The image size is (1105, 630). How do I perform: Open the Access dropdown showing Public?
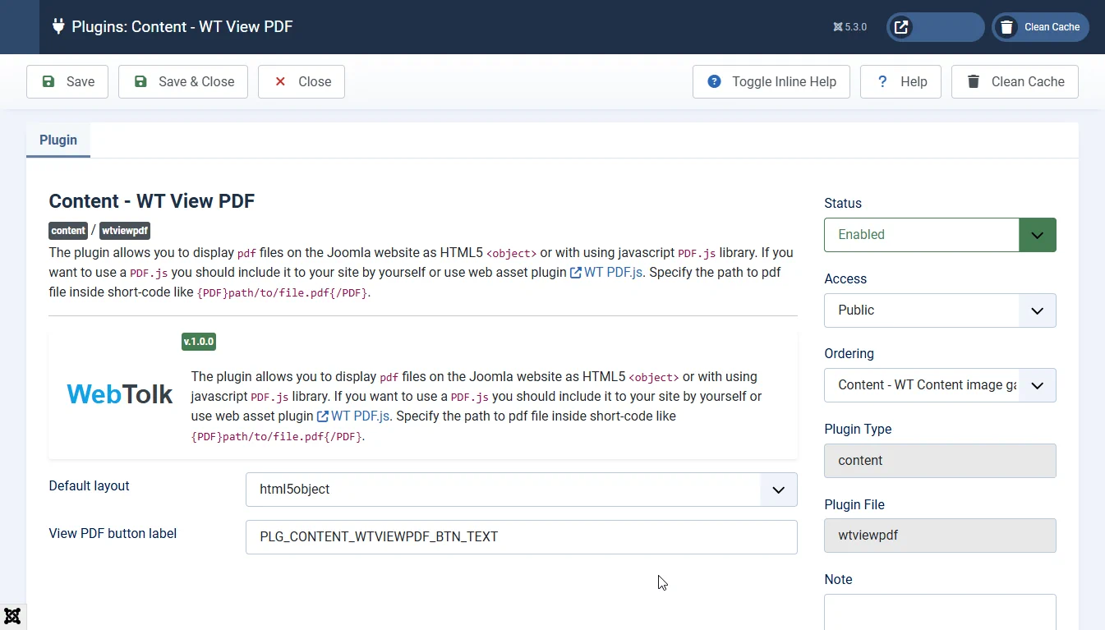coord(940,310)
